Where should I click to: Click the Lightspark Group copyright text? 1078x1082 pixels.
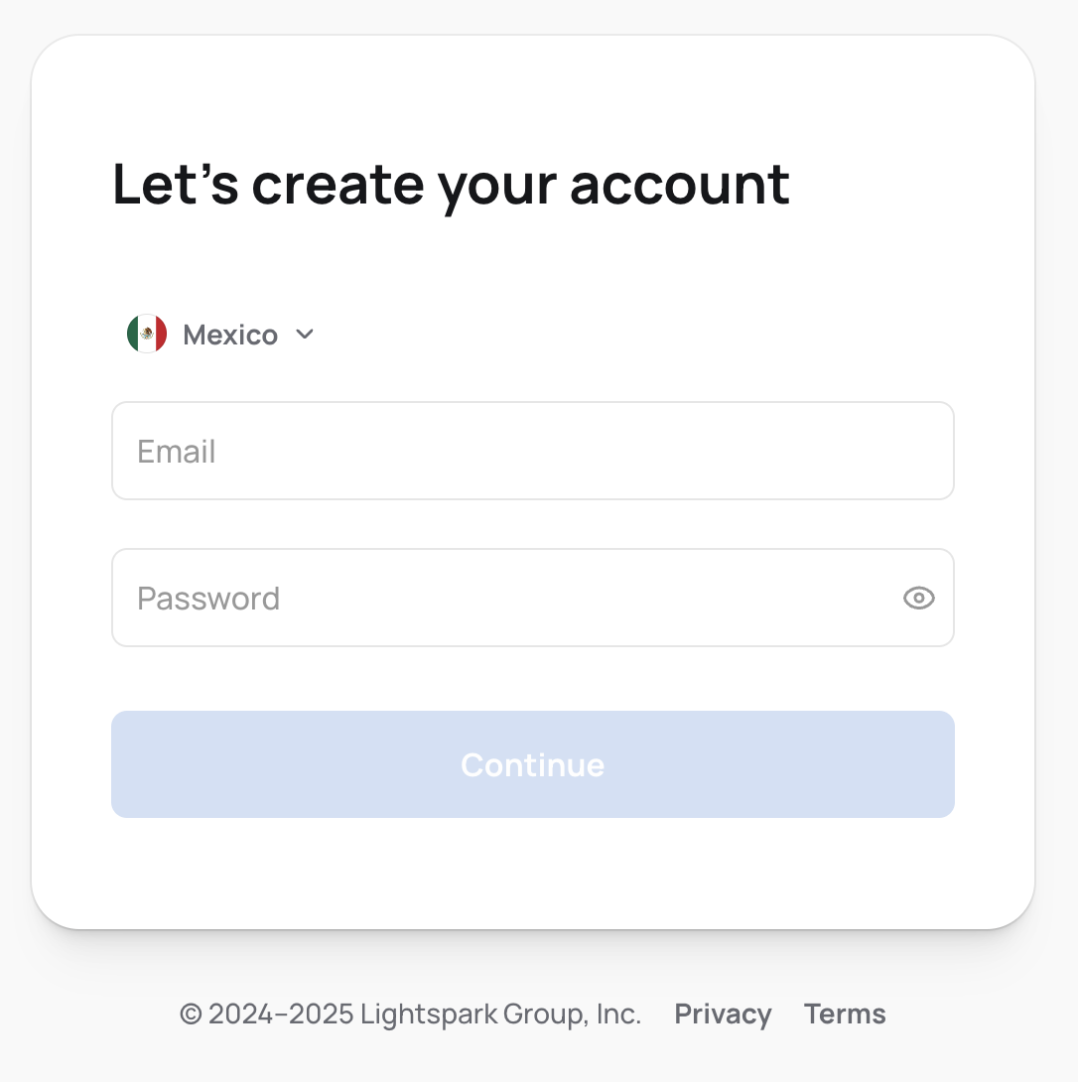pyautogui.click(x=410, y=1014)
